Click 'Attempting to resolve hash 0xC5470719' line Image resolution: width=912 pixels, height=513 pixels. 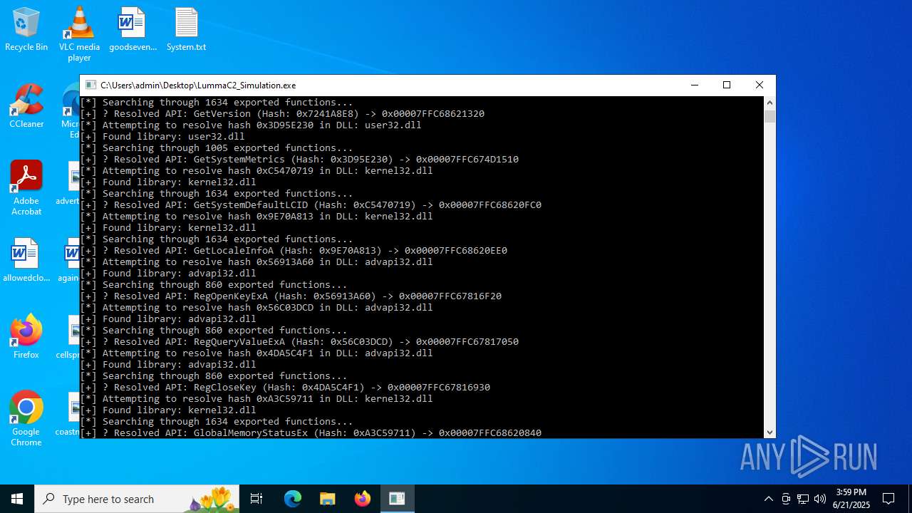click(x=256, y=170)
